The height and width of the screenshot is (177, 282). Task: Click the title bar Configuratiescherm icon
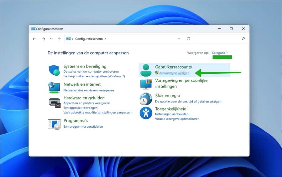[33, 29]
